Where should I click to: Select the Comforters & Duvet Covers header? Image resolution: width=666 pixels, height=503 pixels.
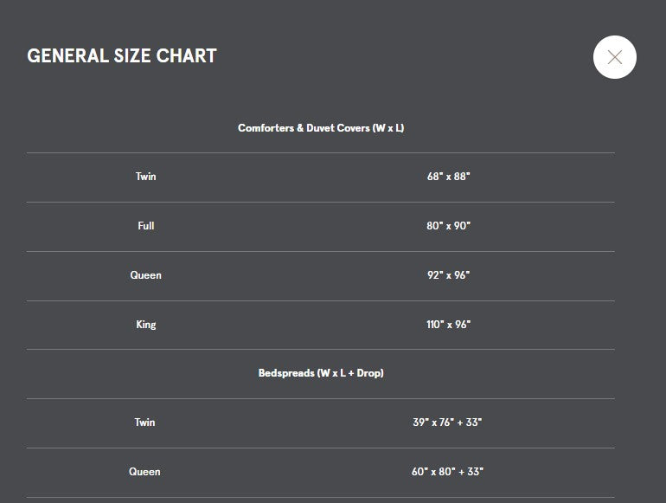pyautogui.click(x=321, y=128)
